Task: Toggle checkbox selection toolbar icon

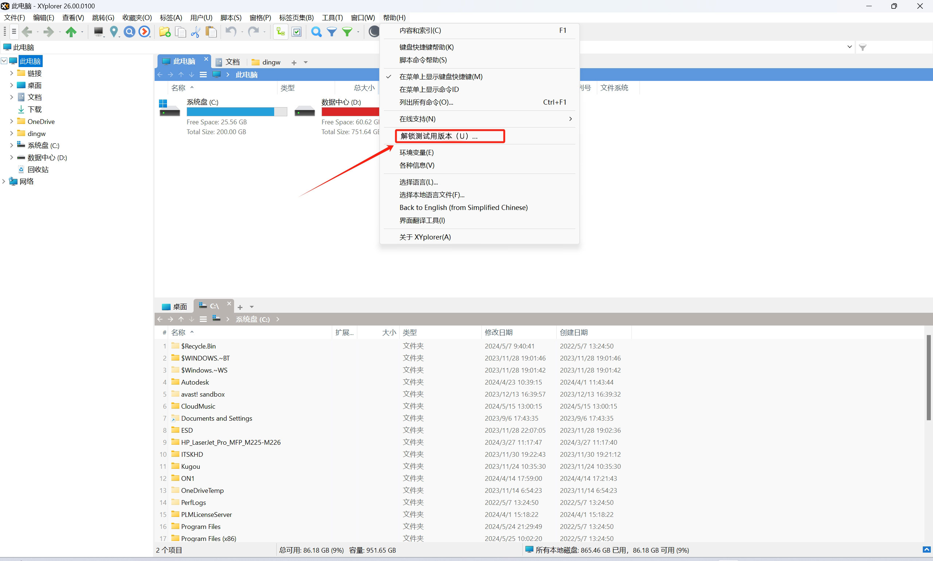Action: point(297,32)
